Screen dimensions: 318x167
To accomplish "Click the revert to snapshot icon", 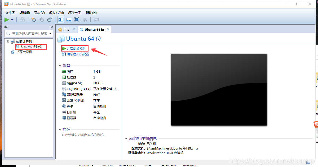I will [x=42, y=20].
